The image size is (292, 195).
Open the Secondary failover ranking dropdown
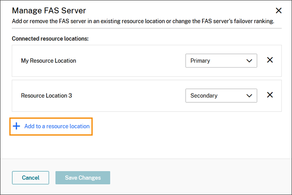[x=221, y=95]
